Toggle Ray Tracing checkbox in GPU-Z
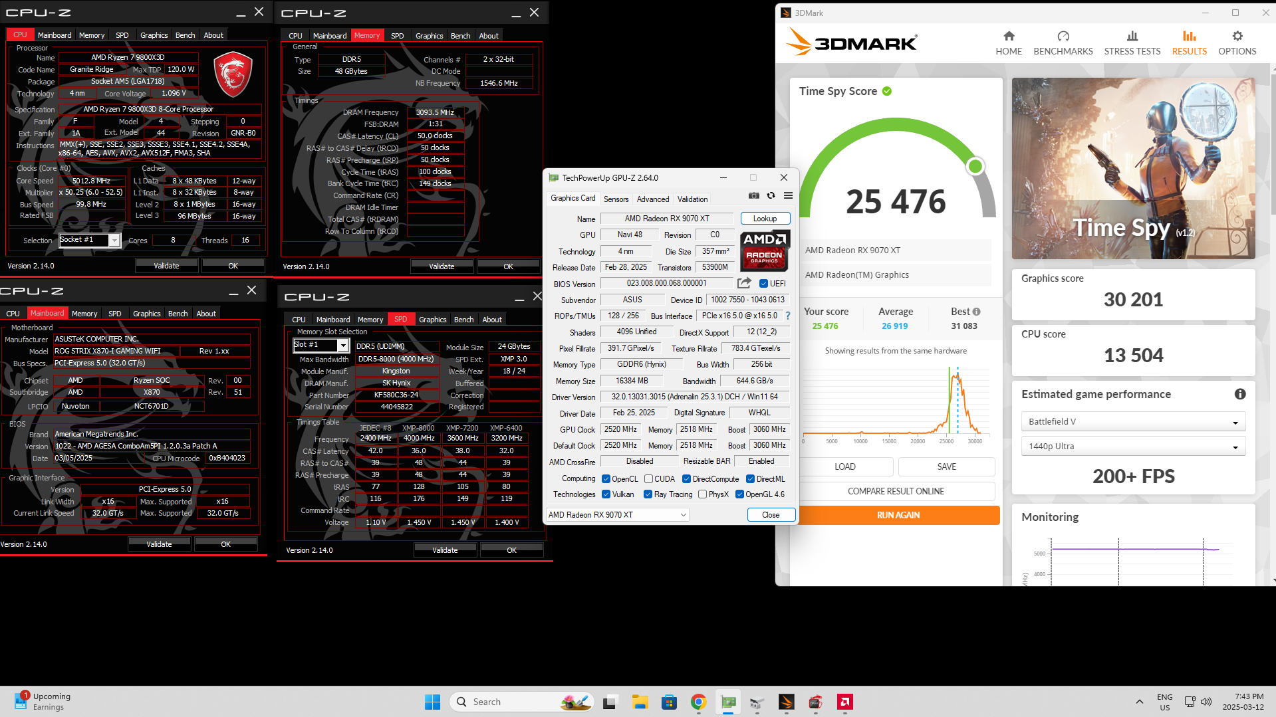 click(648, 494)
